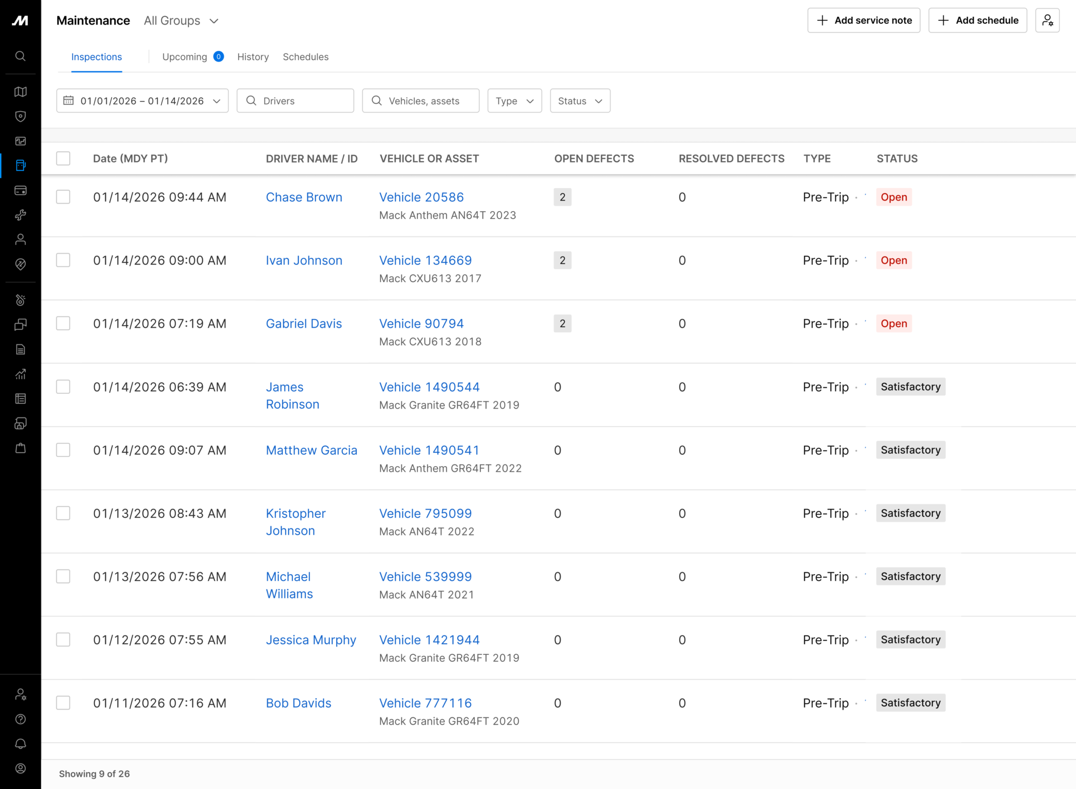Open Vehicle 134669 link
This screenshot has height=789, width=1076.
425,260
